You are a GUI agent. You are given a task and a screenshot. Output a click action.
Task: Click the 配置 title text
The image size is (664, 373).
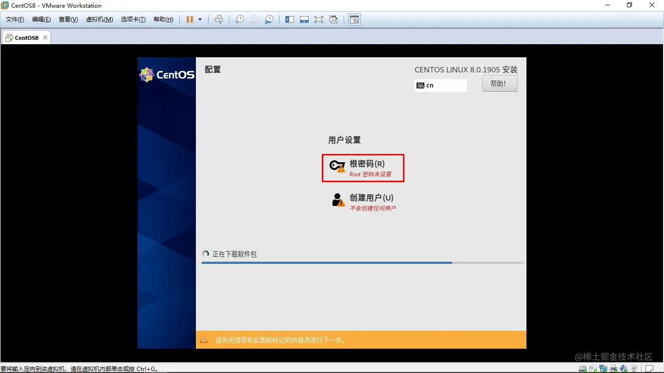coord(213,69)
